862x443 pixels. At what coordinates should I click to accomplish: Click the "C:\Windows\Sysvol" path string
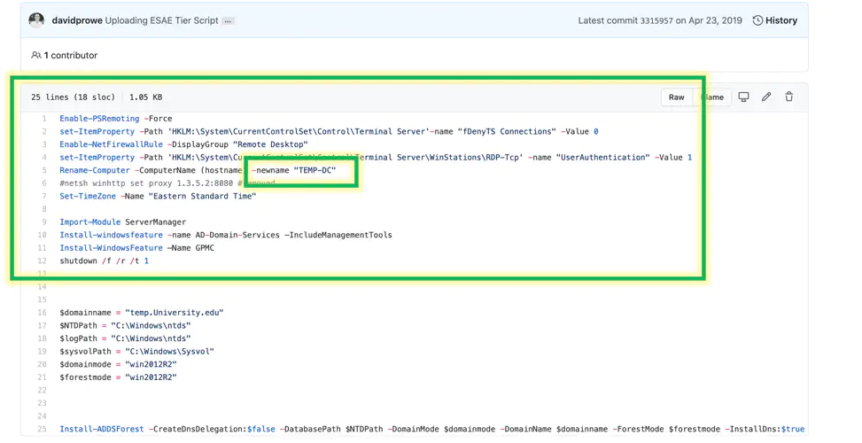point(169,351)
